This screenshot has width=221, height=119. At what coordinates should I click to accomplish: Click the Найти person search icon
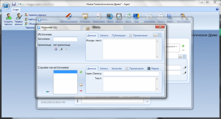[x=26, y=19]
